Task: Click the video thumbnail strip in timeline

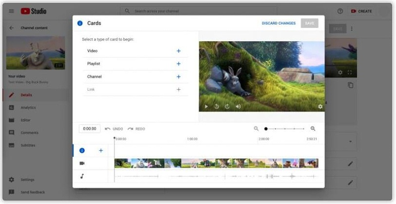Action: [216, 163]
